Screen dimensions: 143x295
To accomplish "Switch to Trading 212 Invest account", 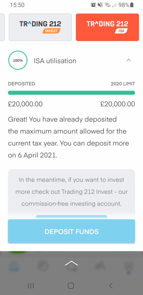I will pos(40,27).
